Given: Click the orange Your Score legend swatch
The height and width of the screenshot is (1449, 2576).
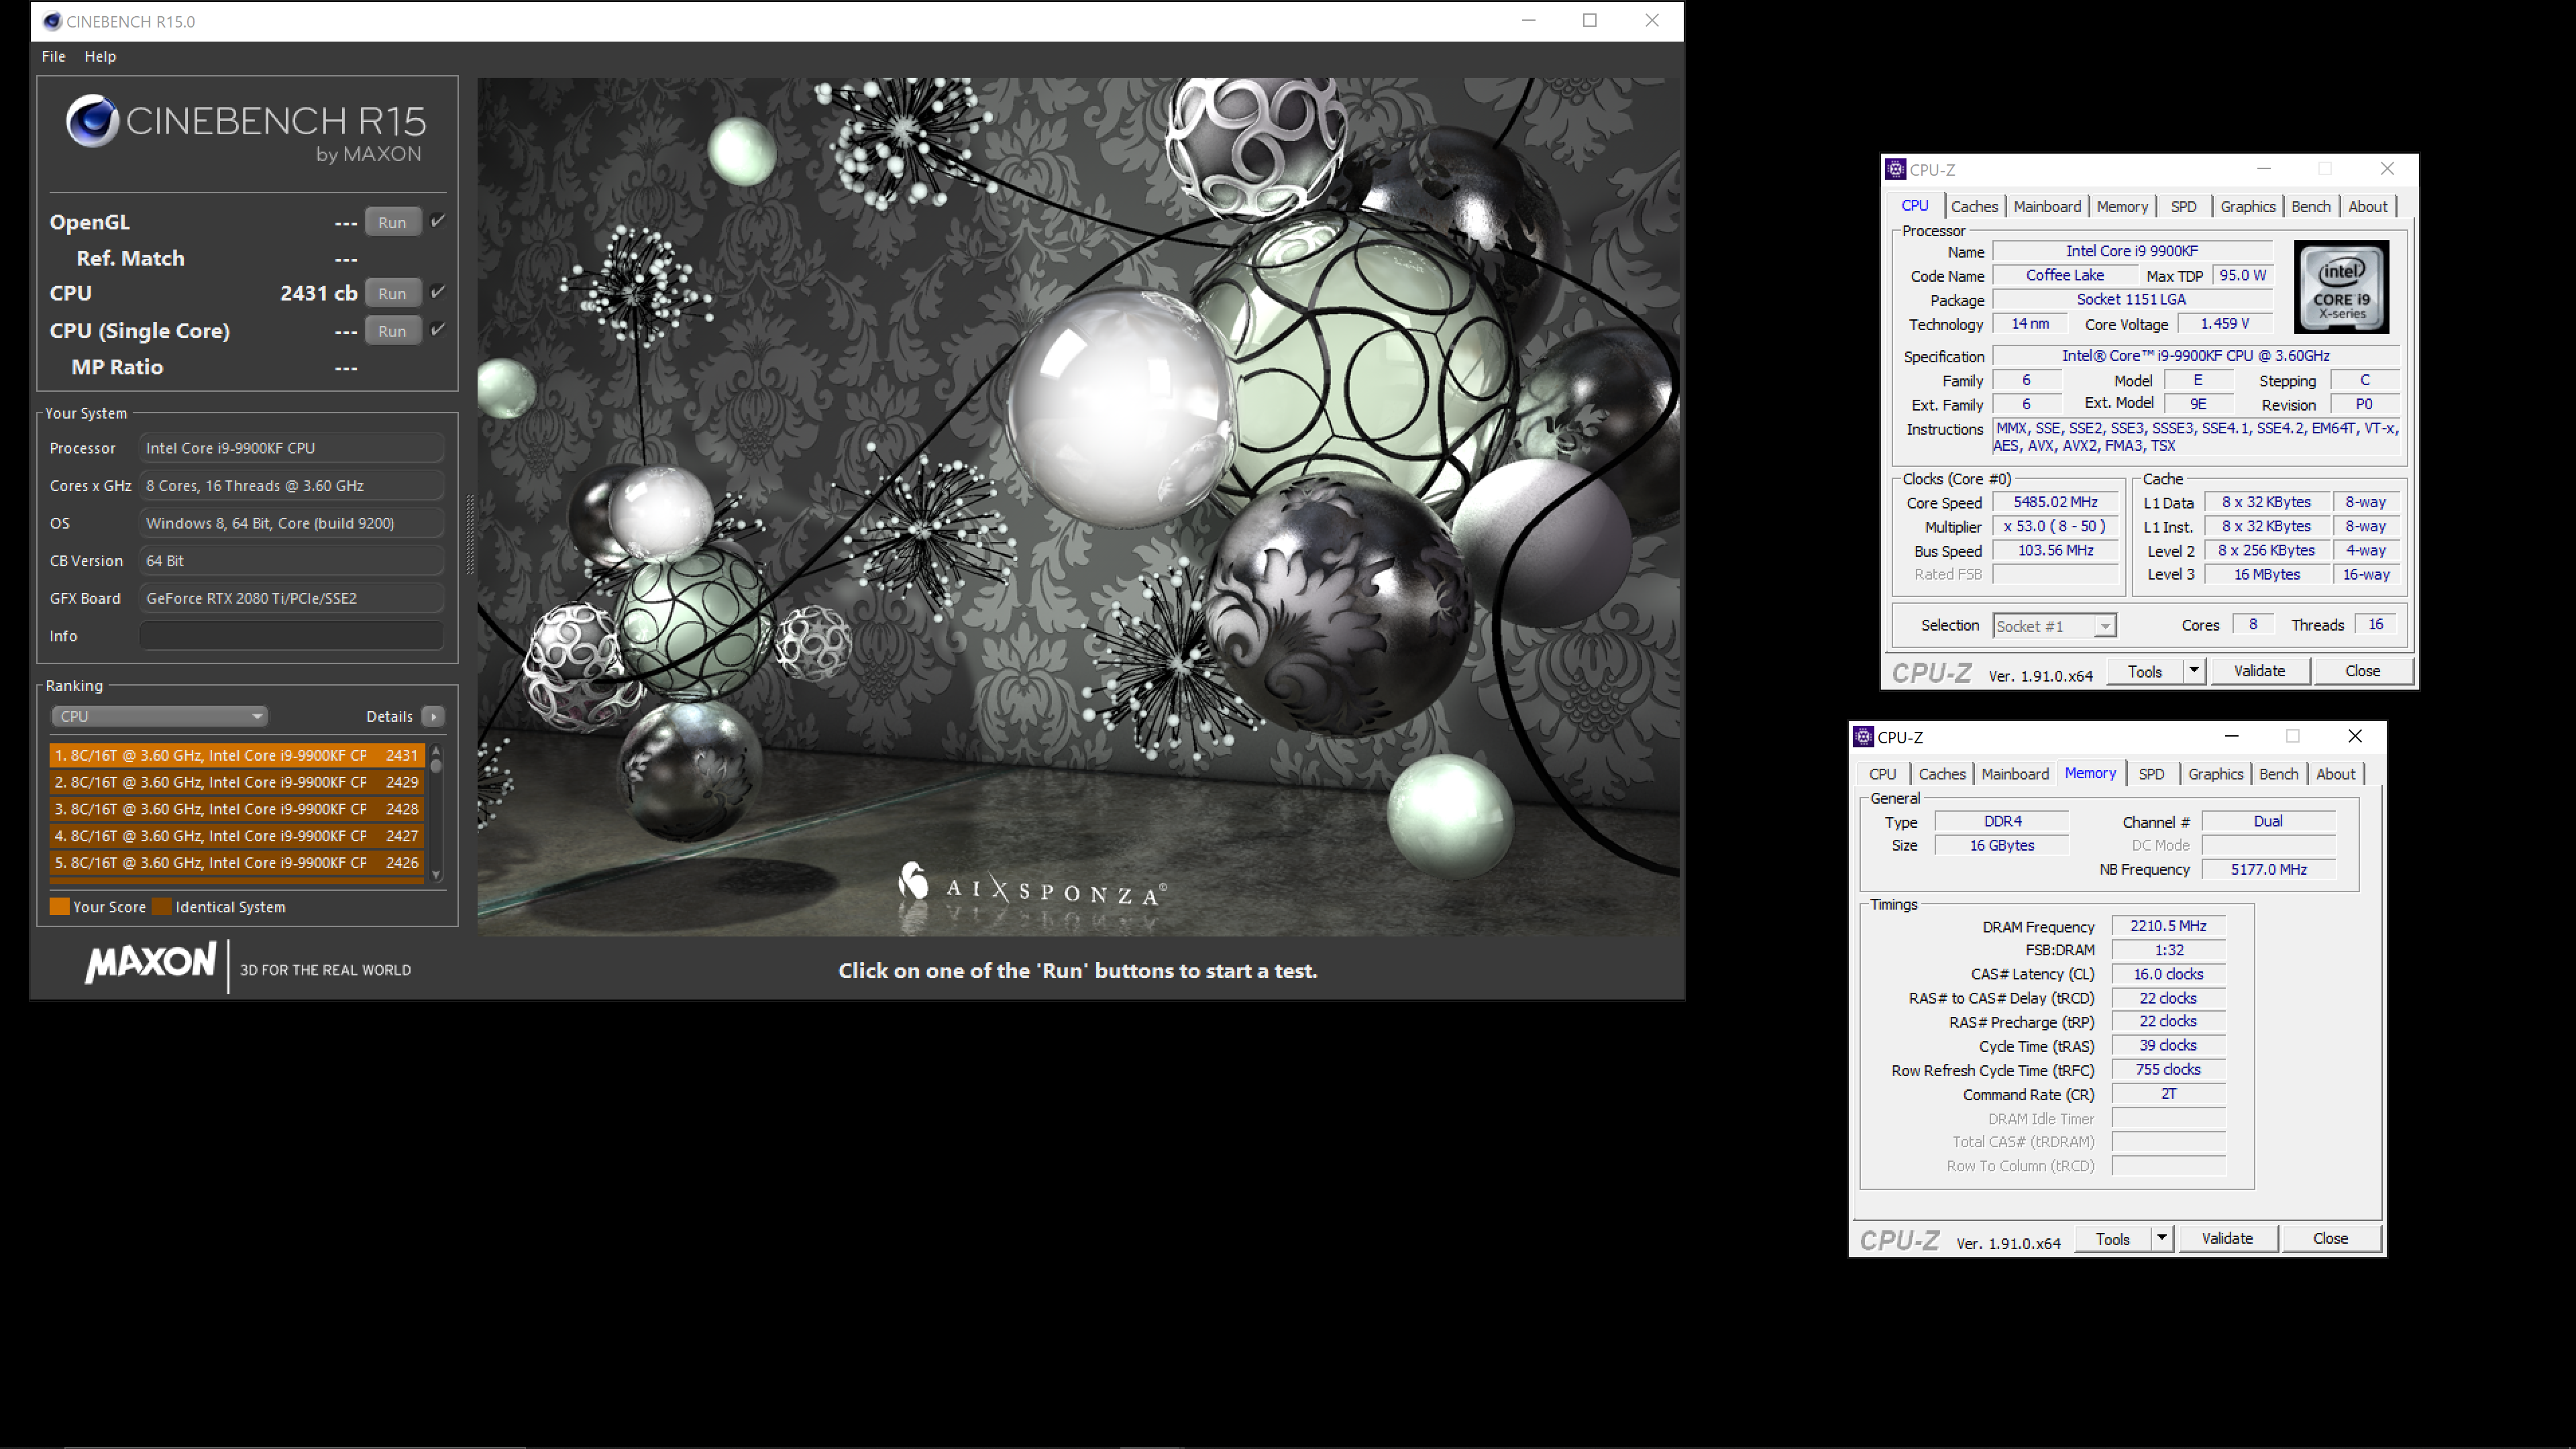Looking at the screenshot, I should [59, 907].
